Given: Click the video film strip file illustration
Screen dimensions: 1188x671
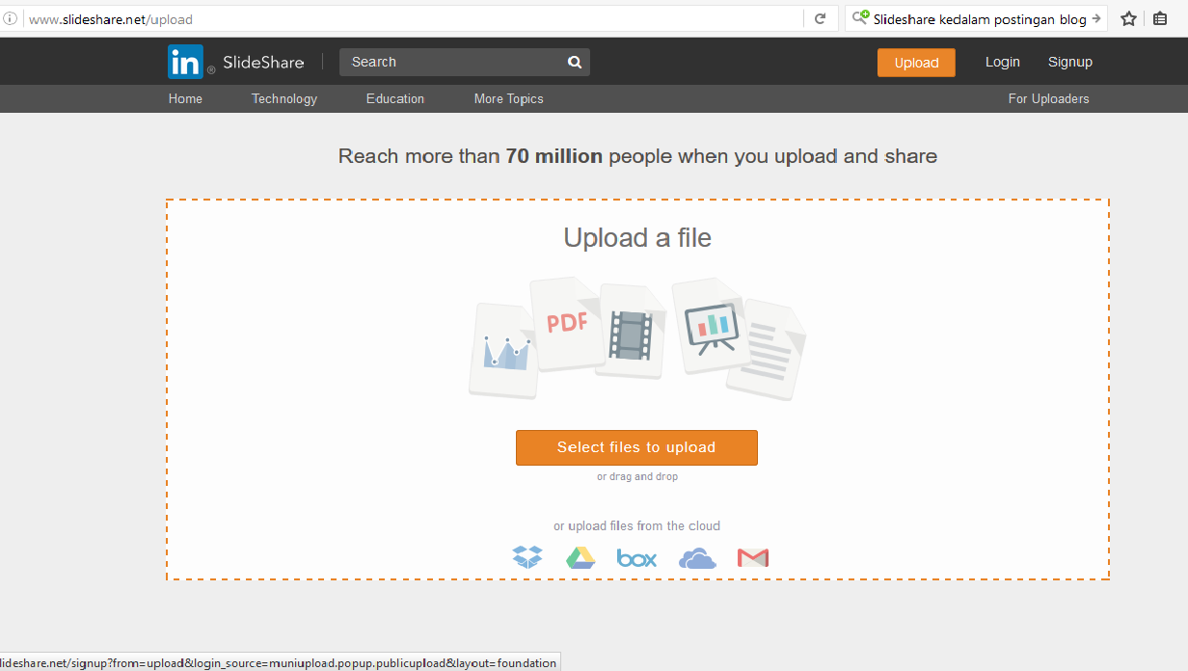Looking at the screenshot, I should click(x=631, y=331).
